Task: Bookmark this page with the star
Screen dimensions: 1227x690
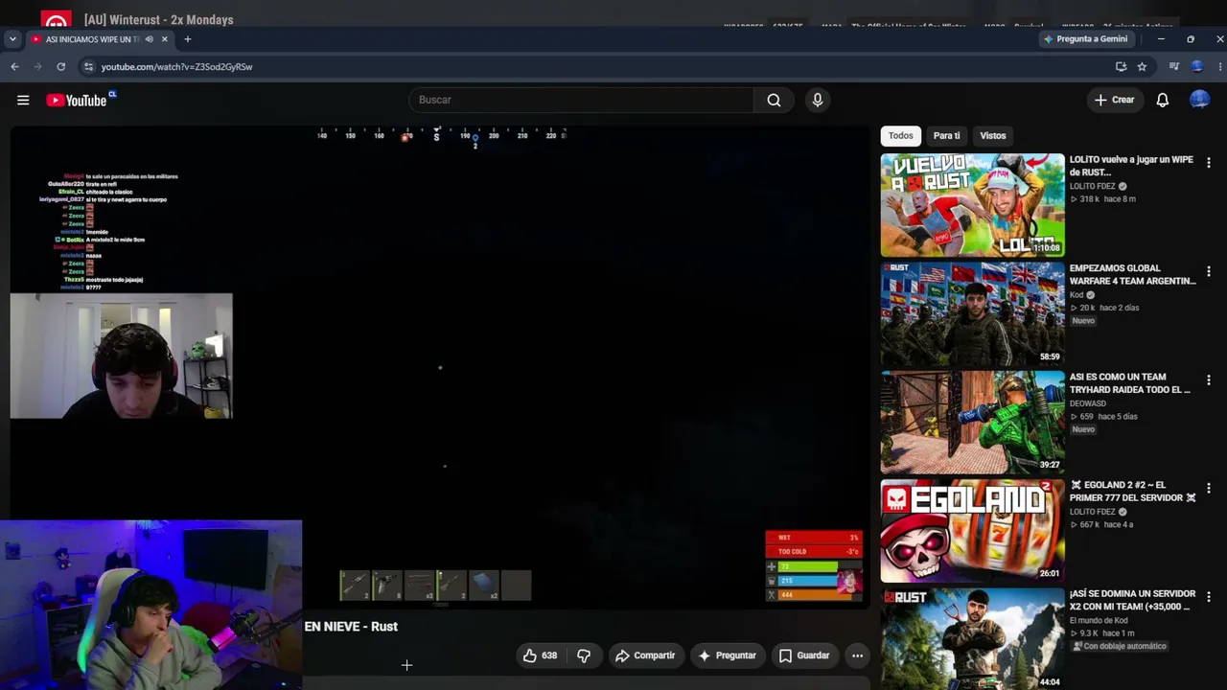Action: pyautogui.click(x=1142, y=66)
